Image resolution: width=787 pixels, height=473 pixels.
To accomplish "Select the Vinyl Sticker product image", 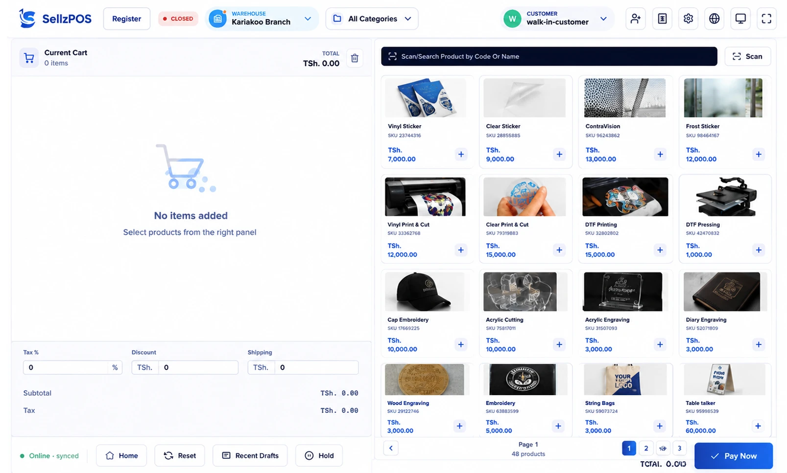I will (x=425, y=97).
